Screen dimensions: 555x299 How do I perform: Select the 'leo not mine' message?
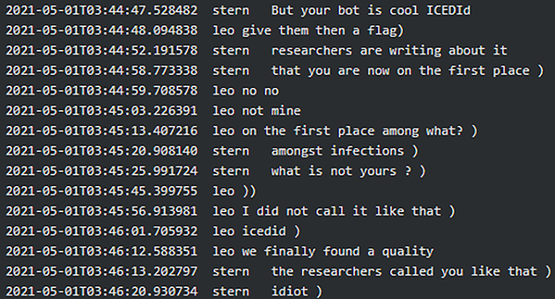(257, 111)
